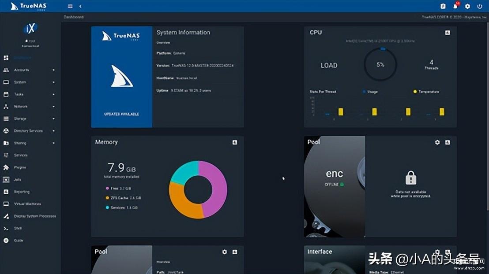
Task: Open enc pool reports chart icon
Action: coord(448,142)
